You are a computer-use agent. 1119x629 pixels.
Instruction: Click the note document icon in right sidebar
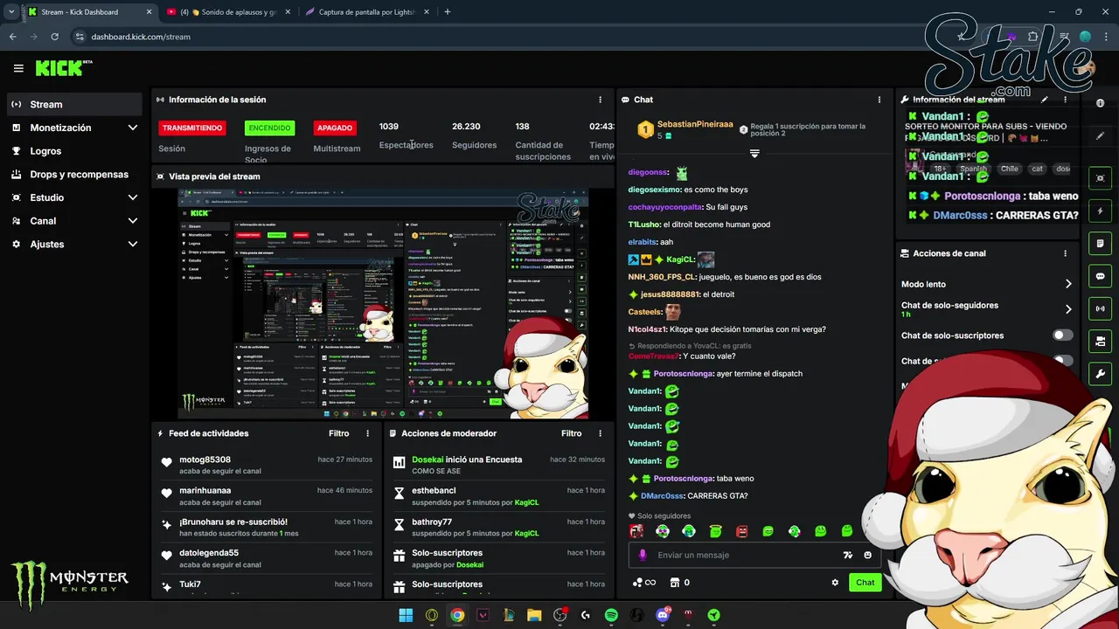coord(1101,243)
